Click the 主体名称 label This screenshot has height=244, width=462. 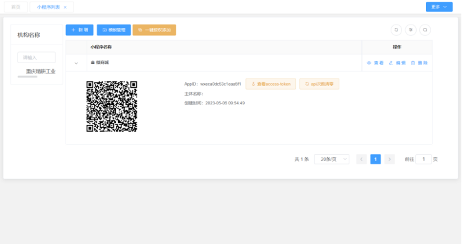194,94
